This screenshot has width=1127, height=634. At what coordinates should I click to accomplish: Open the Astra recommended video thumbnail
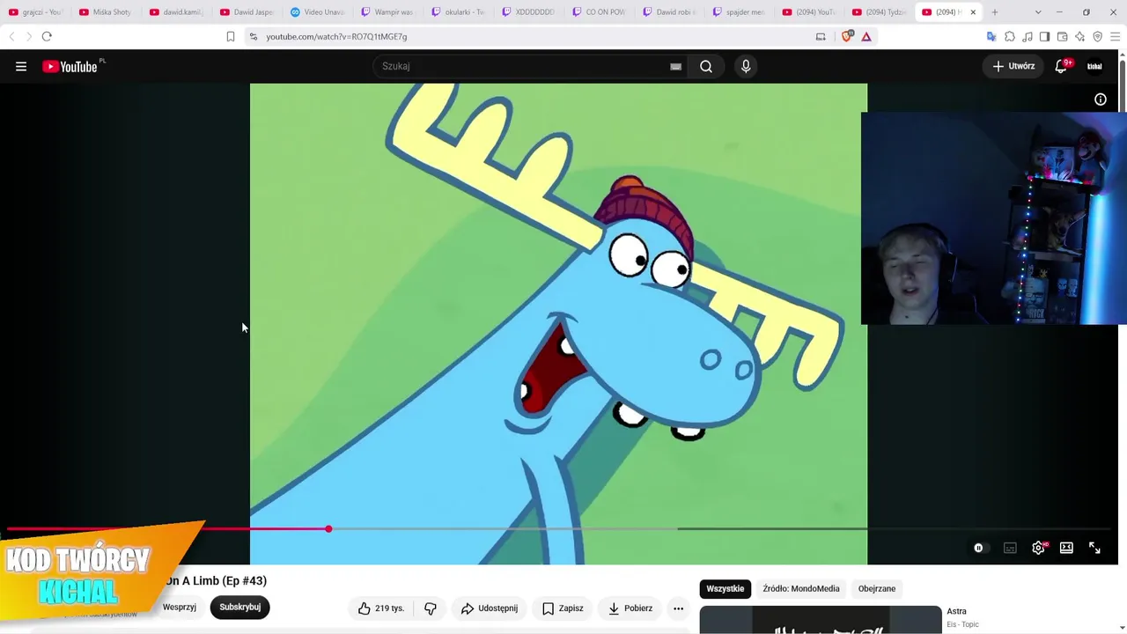[821, 620]
